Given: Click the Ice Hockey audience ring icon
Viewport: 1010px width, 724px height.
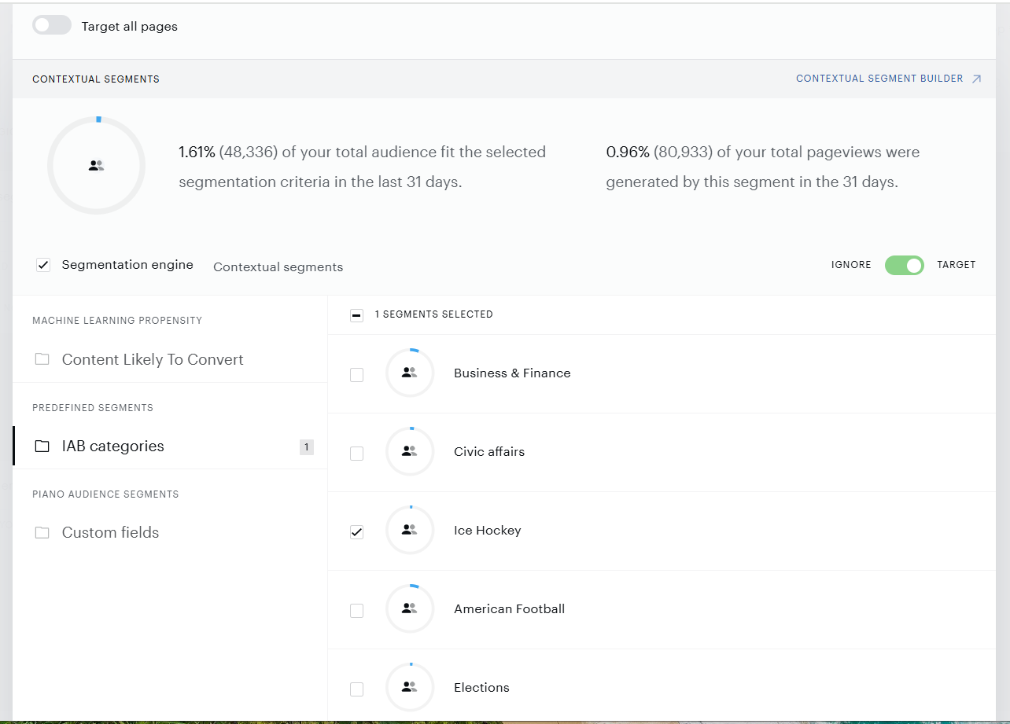Looking at the screenshot, I should 409,531.
